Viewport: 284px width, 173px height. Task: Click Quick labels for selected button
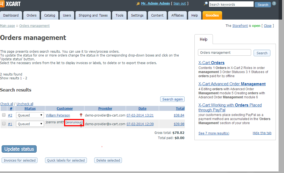[66, 160]
